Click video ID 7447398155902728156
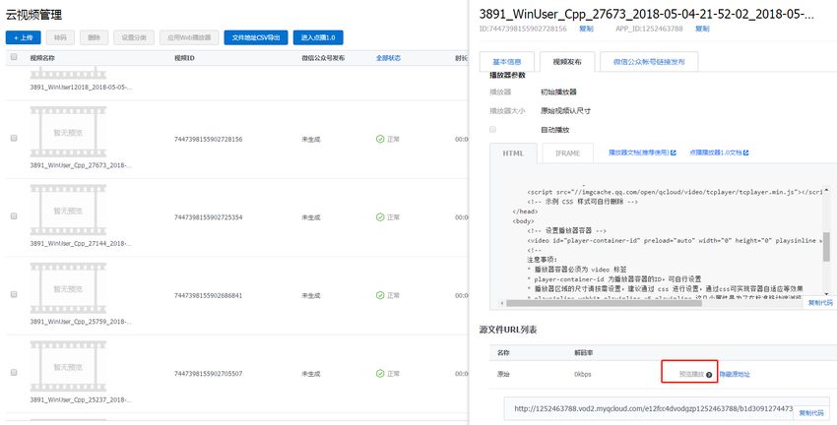Image resolution: width=837 pixels, height=425 pixels. tap(208, 139)
